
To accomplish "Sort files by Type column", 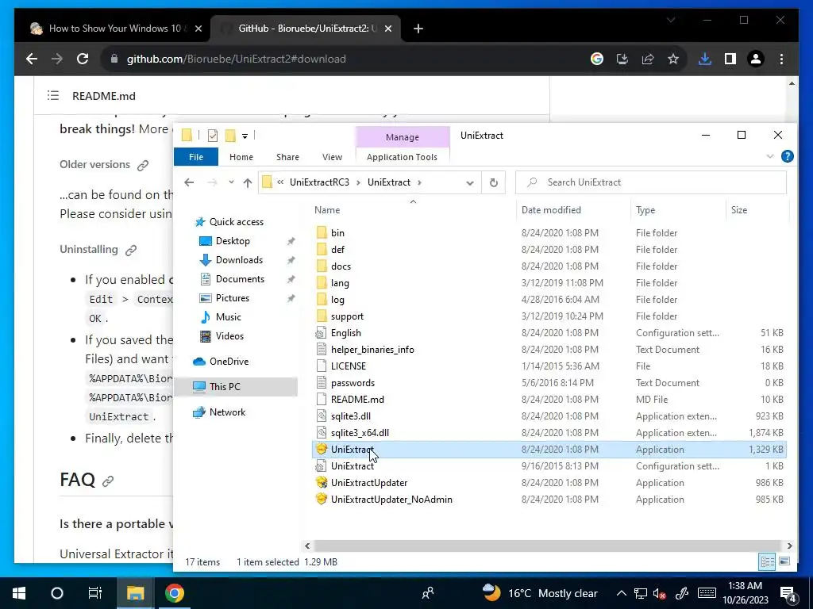I will point(645,209).
